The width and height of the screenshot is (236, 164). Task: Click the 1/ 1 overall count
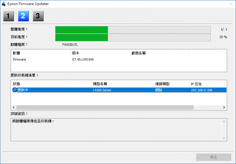point(224,29)
